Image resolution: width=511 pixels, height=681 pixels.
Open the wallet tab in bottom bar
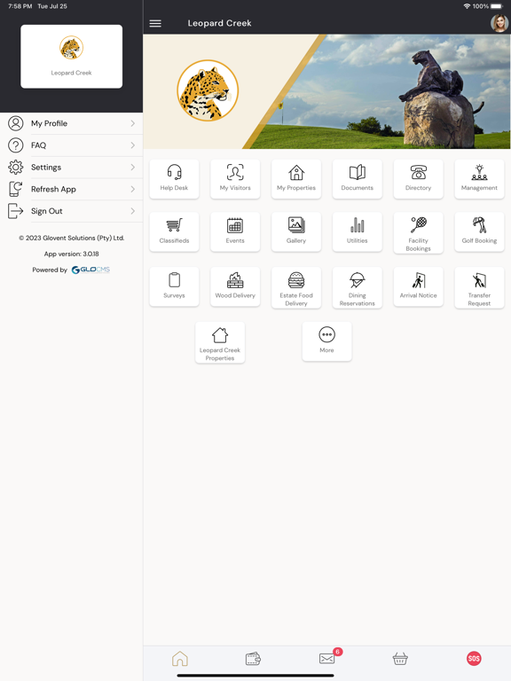253,659
